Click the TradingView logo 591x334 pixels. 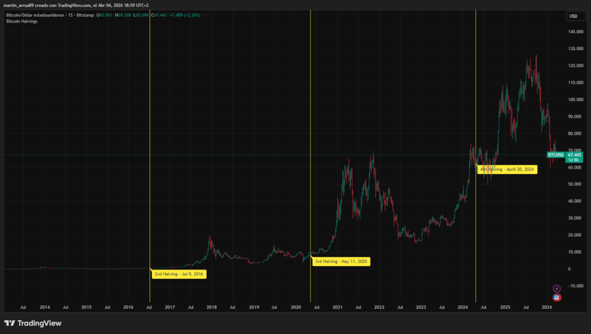click(32, 324)
